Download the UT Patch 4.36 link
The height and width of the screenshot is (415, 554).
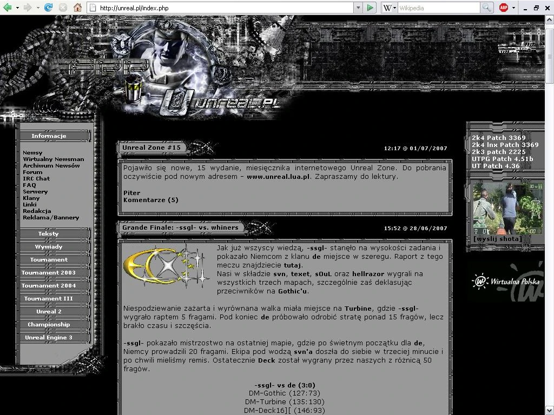coord(496,166)
